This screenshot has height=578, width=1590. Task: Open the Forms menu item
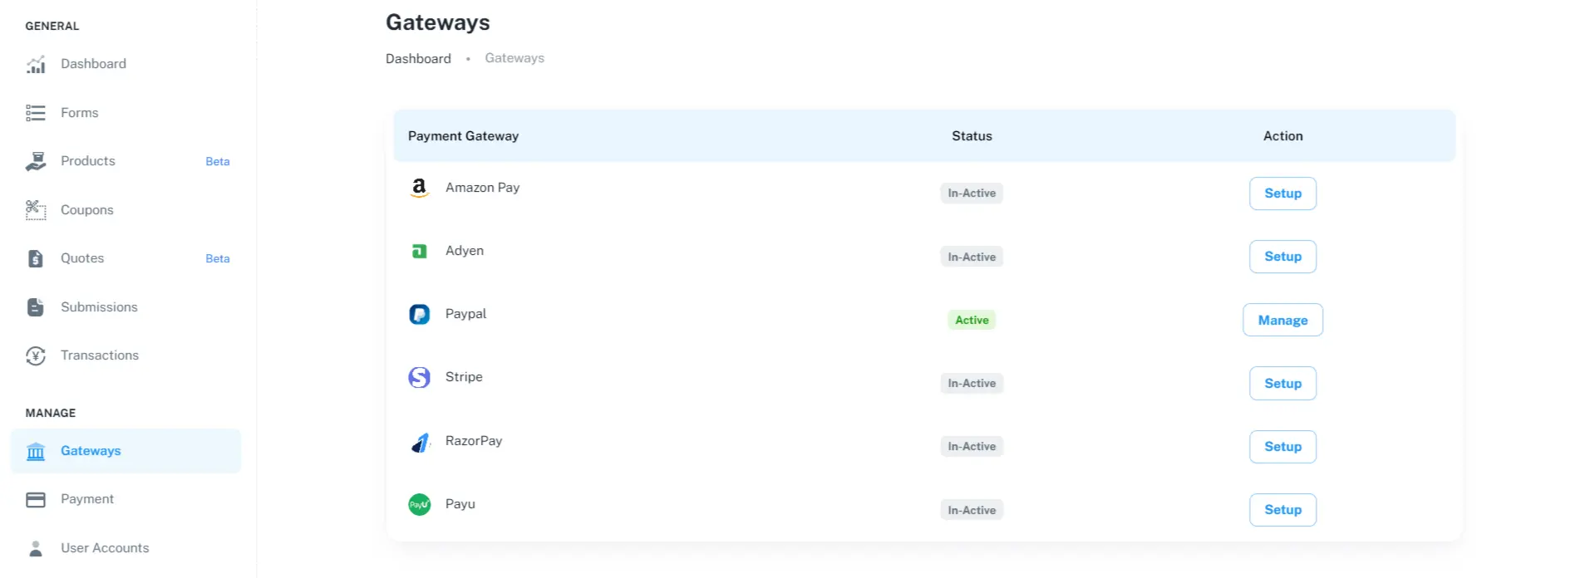point(79,113)
